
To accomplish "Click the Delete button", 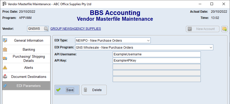I will click(x=94, y=90).
